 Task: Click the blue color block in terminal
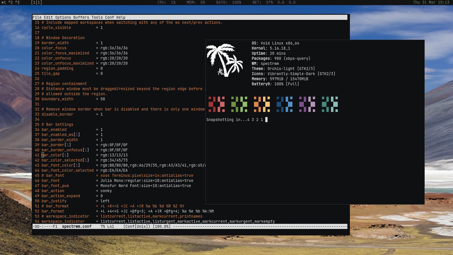(285, 104)
